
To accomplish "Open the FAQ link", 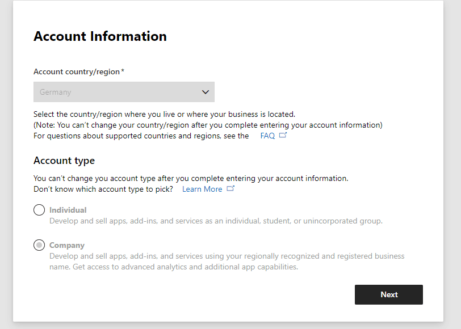I will pos(267,136).
